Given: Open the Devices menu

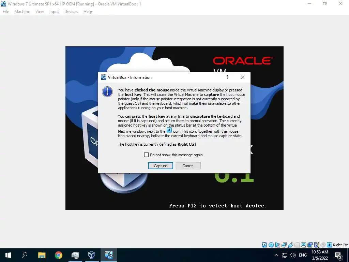Looking at the screenshot, I should coord(71,12).
